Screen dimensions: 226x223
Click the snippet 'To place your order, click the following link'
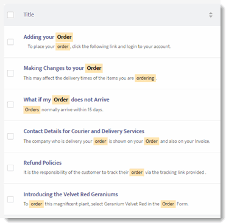click(x=99, y=47)
